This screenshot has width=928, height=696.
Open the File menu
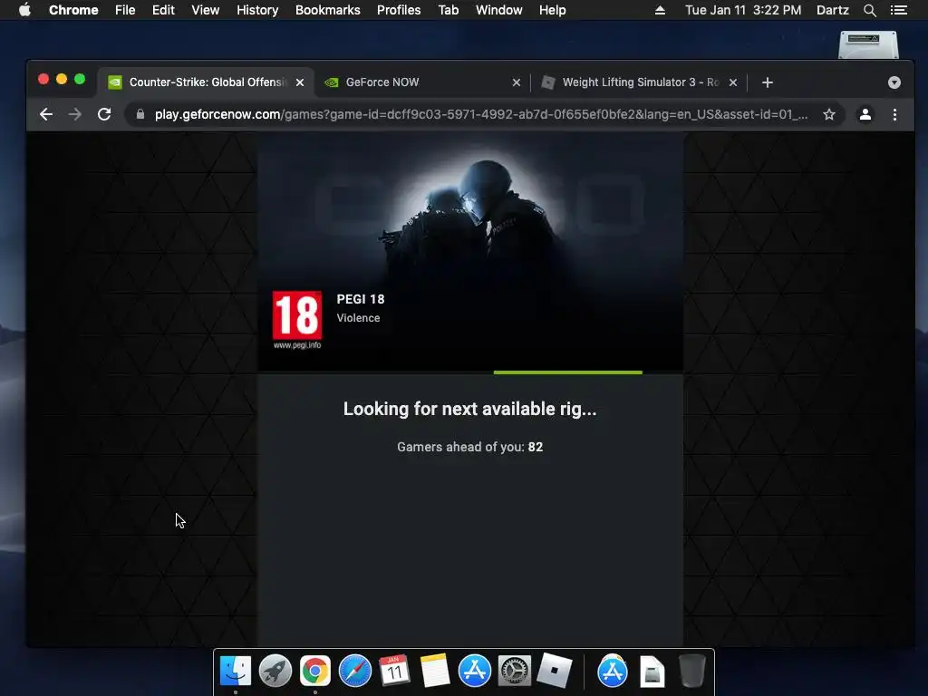point(125,10)
